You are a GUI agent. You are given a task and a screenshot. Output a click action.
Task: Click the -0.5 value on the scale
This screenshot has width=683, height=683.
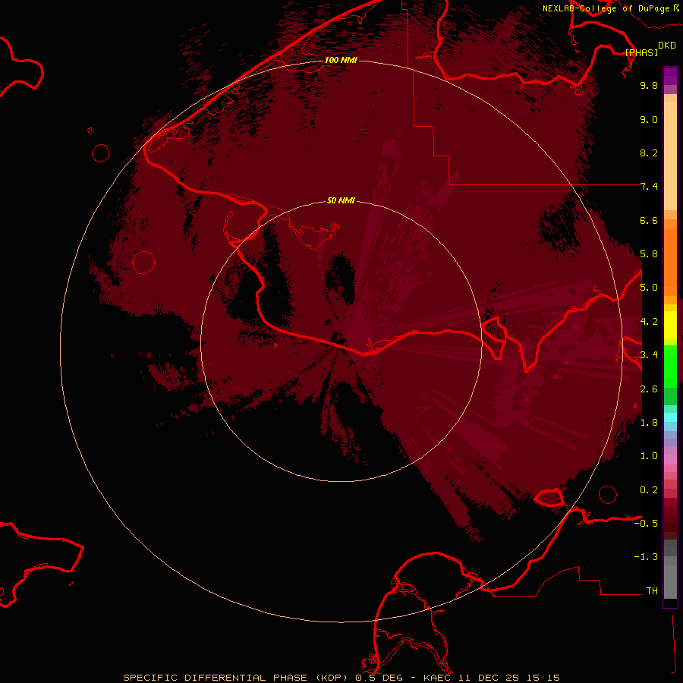(x=646, y=524)
